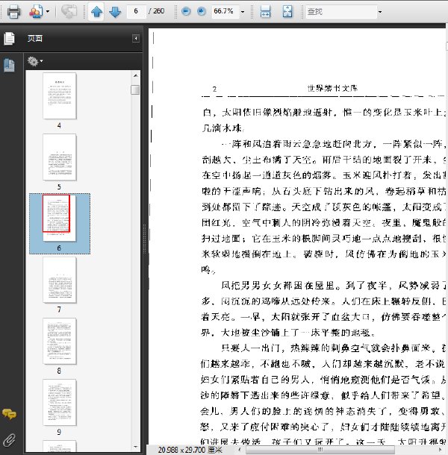Viewport: 448px width, 455px height.
Task: Open the share/collaborate dropdown arrow
Action: (48, 12)
